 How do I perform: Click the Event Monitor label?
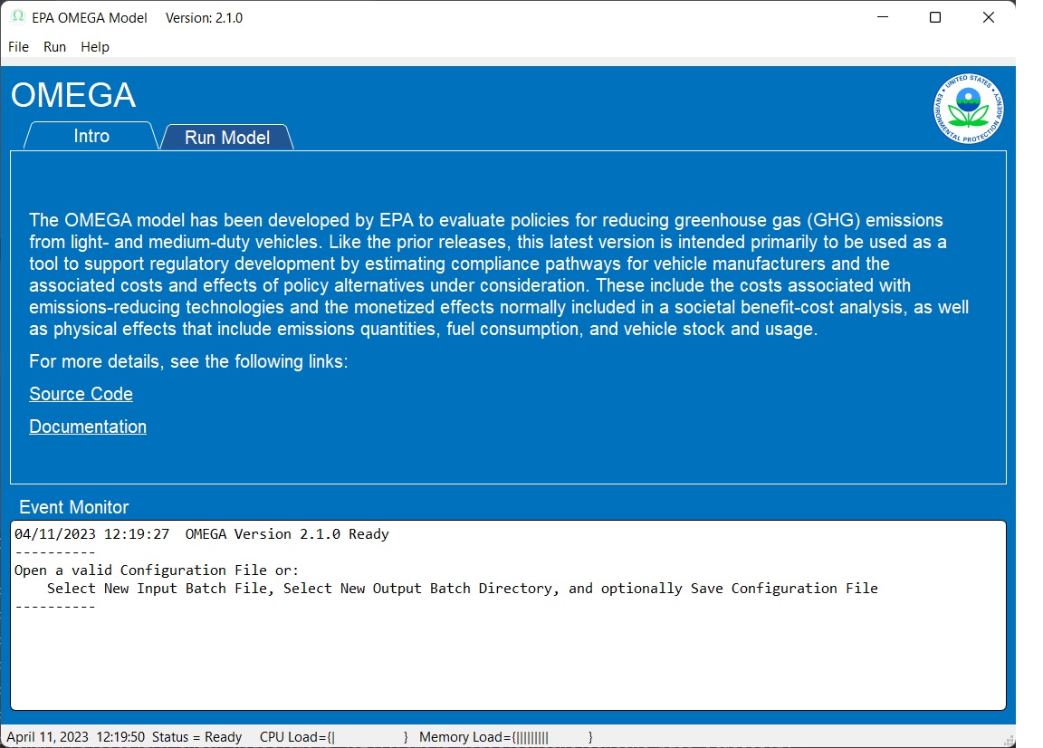tap(74, 507)
